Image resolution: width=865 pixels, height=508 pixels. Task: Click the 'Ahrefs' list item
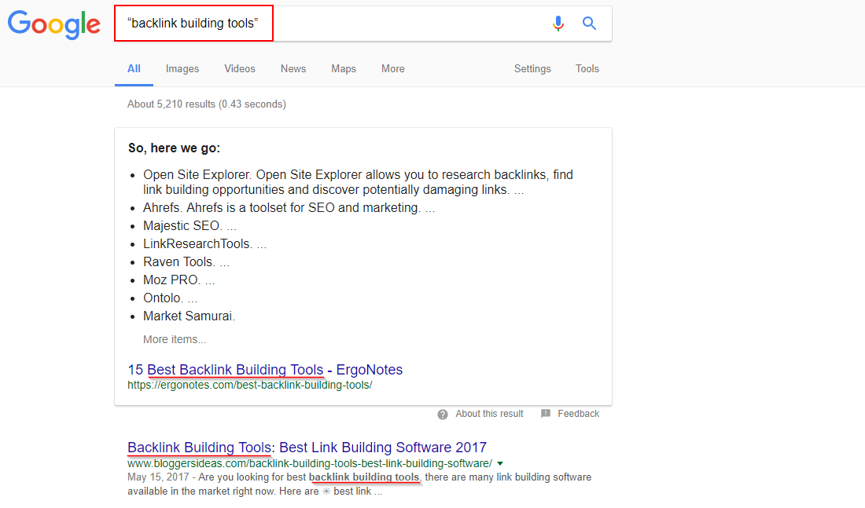tap(289, 208)
